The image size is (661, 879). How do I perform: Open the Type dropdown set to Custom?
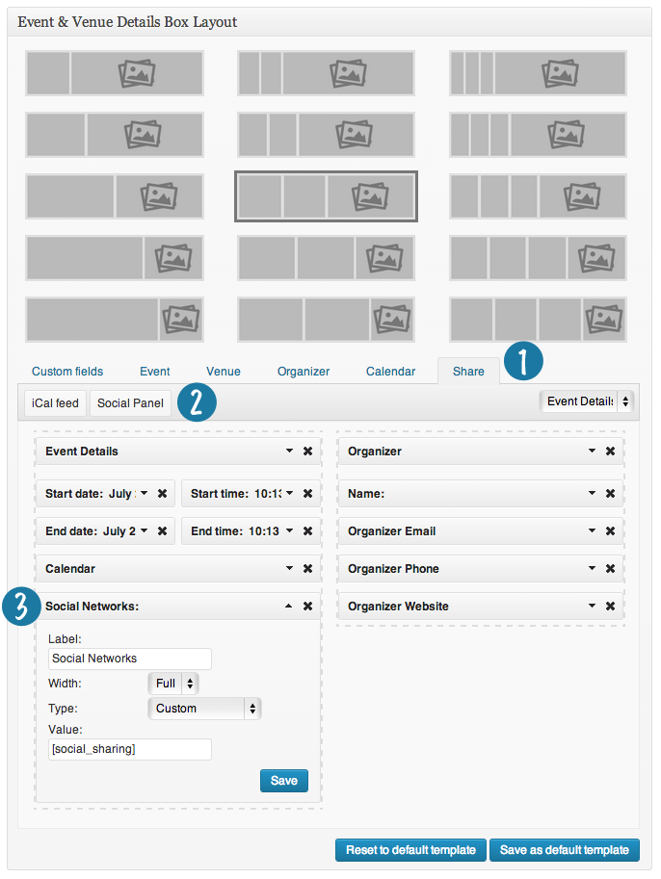204,709
